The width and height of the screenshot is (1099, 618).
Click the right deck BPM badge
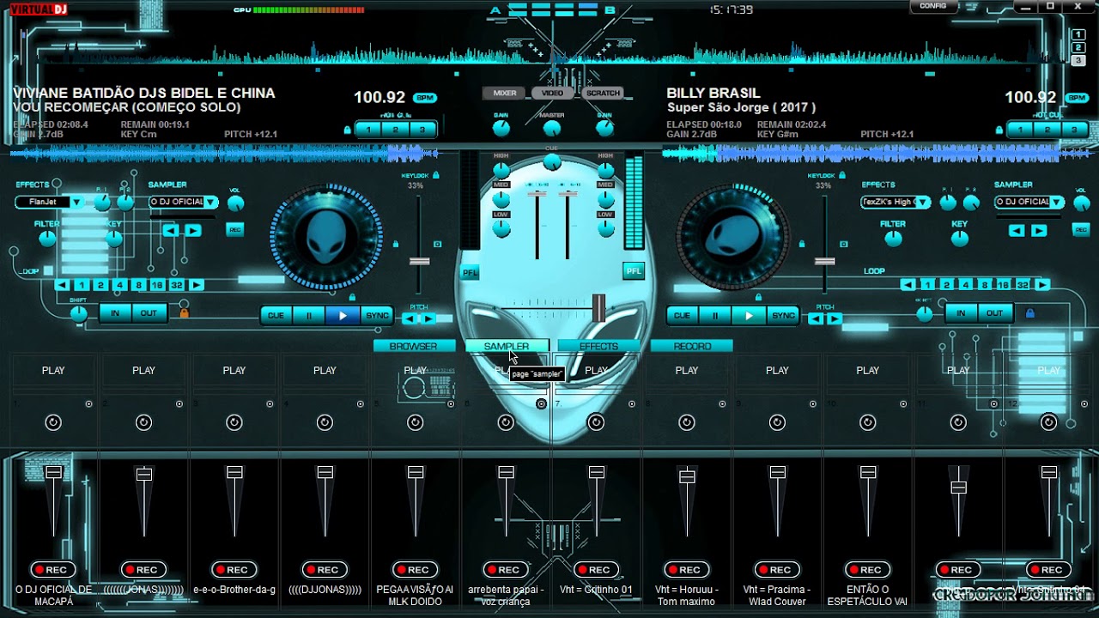point(1077,98)
